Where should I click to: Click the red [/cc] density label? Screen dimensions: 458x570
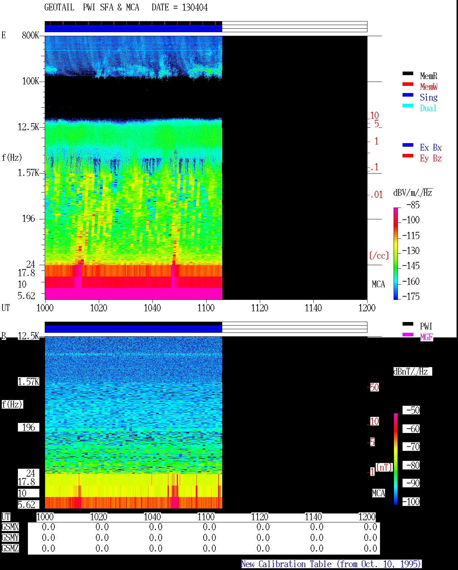point(379,255)
